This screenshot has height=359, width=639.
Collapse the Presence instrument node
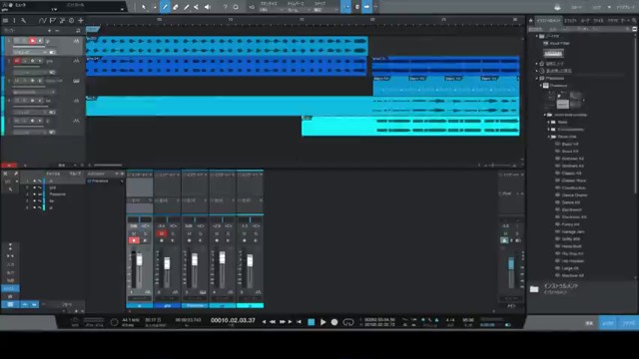[x=541, y=86]
